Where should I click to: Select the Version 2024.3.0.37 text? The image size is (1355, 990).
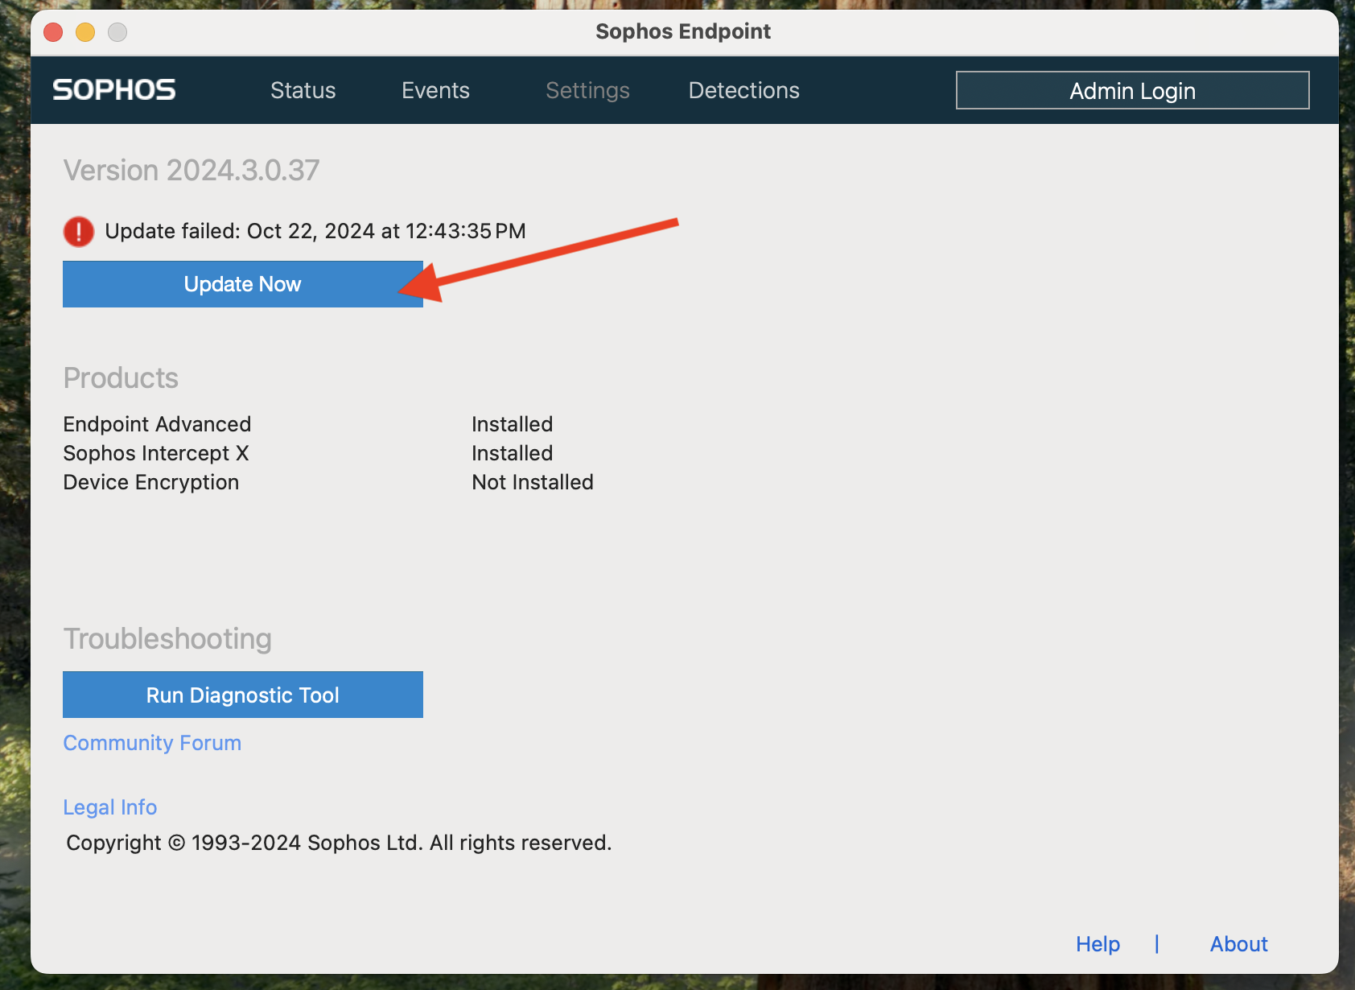pyautogui.click(x=192, y=171)
